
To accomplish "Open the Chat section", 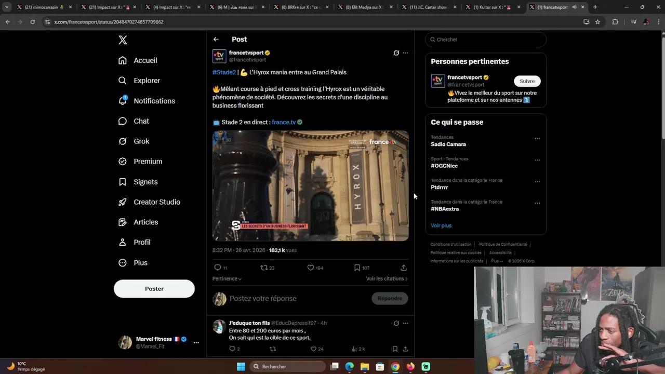I will pos(134,121).
